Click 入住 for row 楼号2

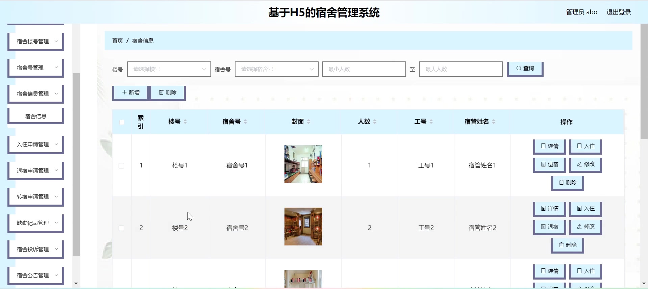pyautogui.click(x=586, y=209)
